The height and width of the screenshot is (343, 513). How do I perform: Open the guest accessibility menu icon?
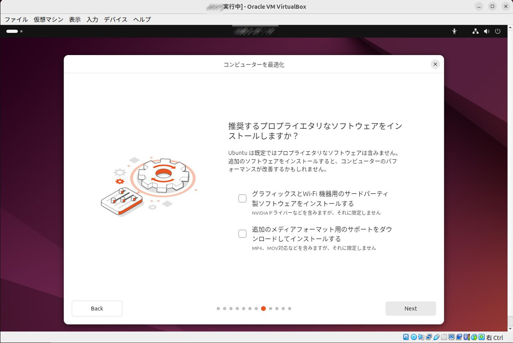tap(454, 32)
